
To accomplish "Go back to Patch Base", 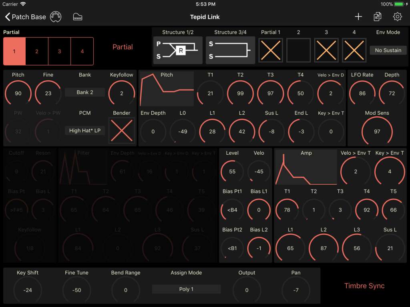I will click(x=25, y=17).
